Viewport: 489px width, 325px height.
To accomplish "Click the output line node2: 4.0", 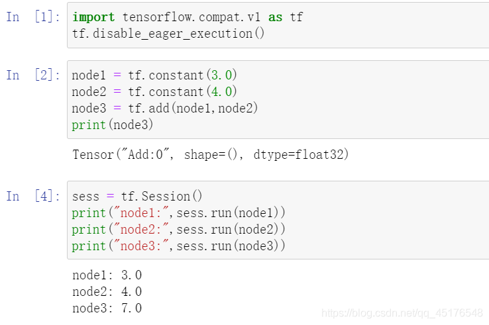I will [107, 292].
